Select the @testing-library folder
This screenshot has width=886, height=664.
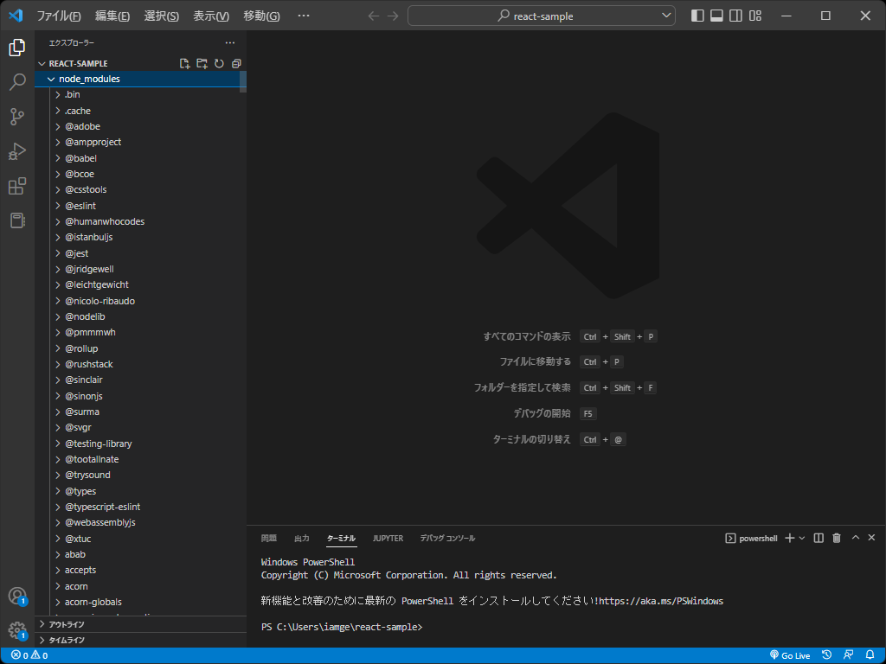pos(141,444)
